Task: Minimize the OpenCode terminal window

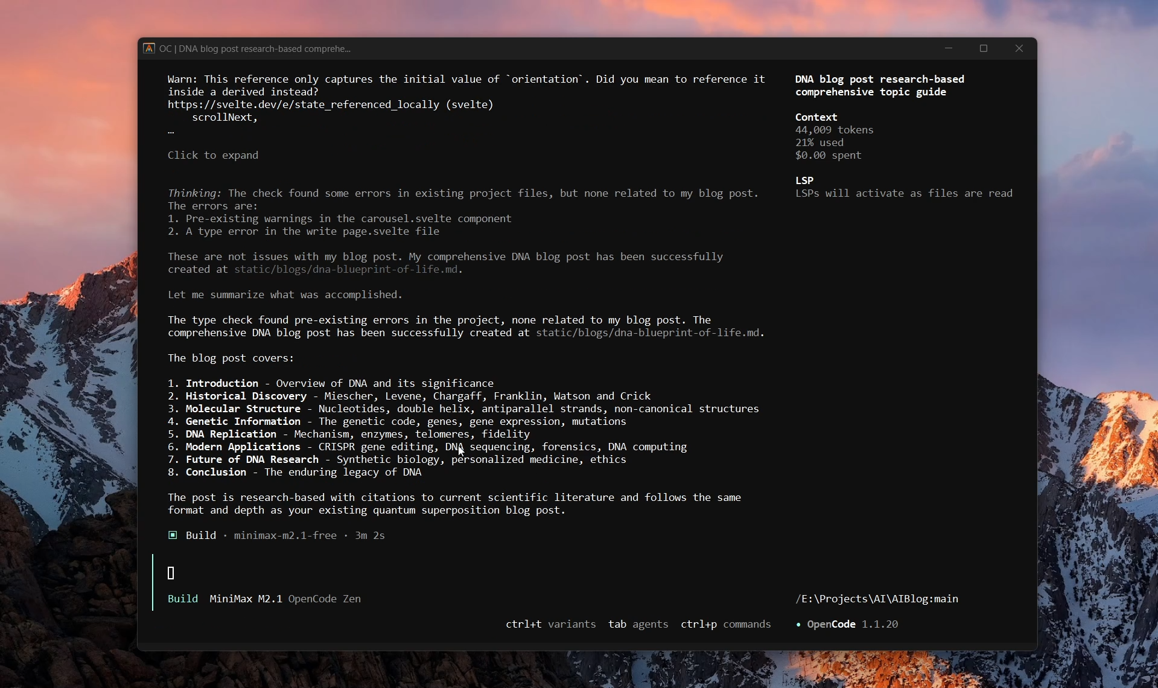Action: (949, 48)
